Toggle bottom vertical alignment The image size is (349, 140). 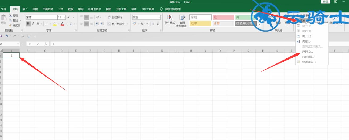pyautogui.click(x=92, y=17)
